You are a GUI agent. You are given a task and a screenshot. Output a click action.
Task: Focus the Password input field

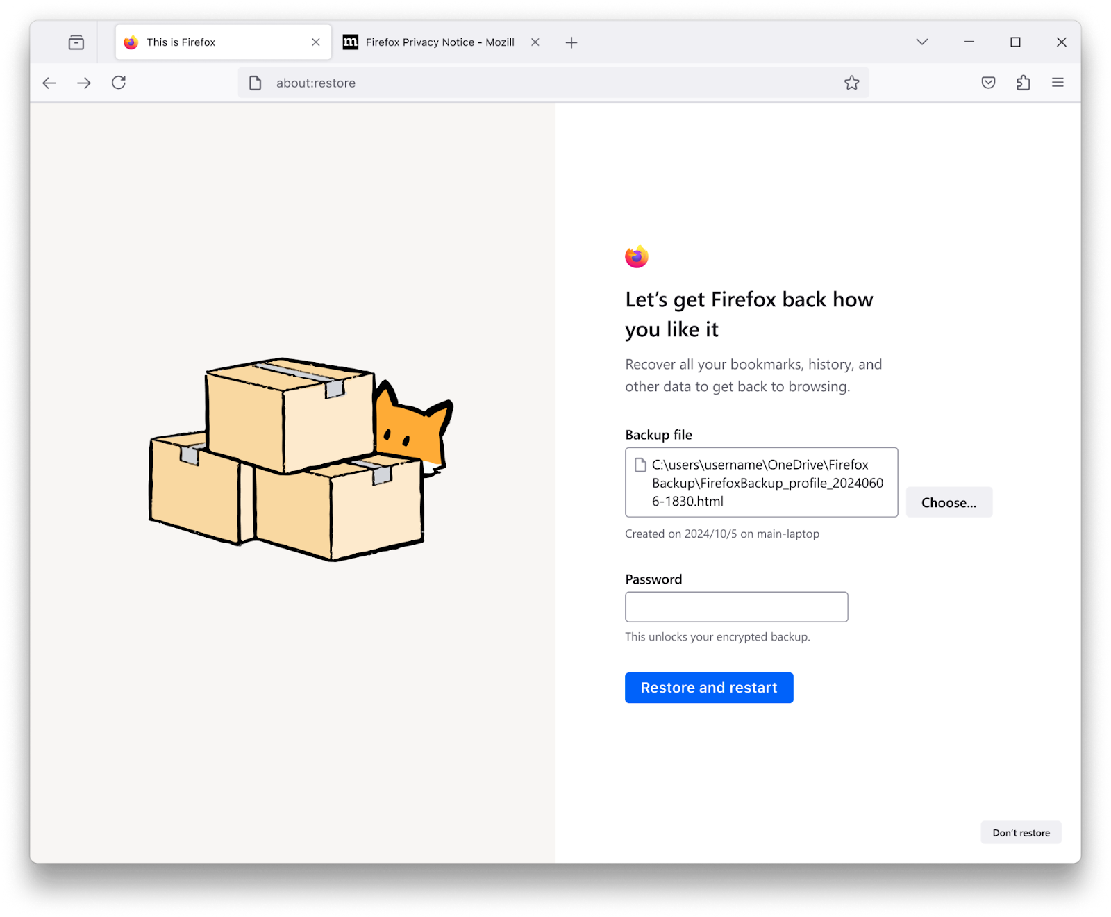[x=736, y=607]
